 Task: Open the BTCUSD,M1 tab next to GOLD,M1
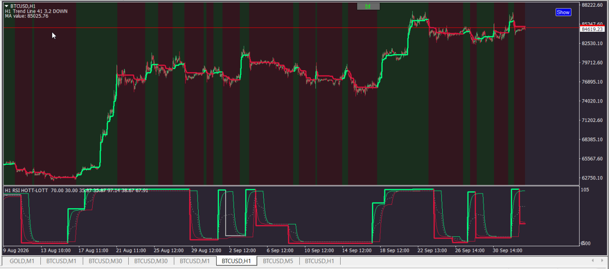click(x=61, y=261)
